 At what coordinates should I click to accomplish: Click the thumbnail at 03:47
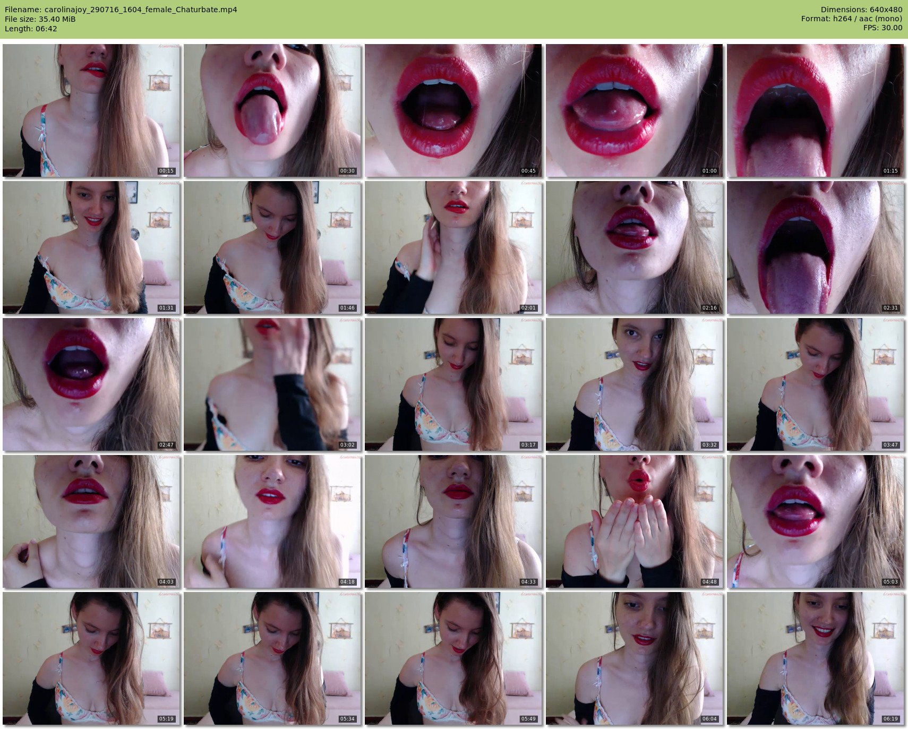click(x=816, y=384)
